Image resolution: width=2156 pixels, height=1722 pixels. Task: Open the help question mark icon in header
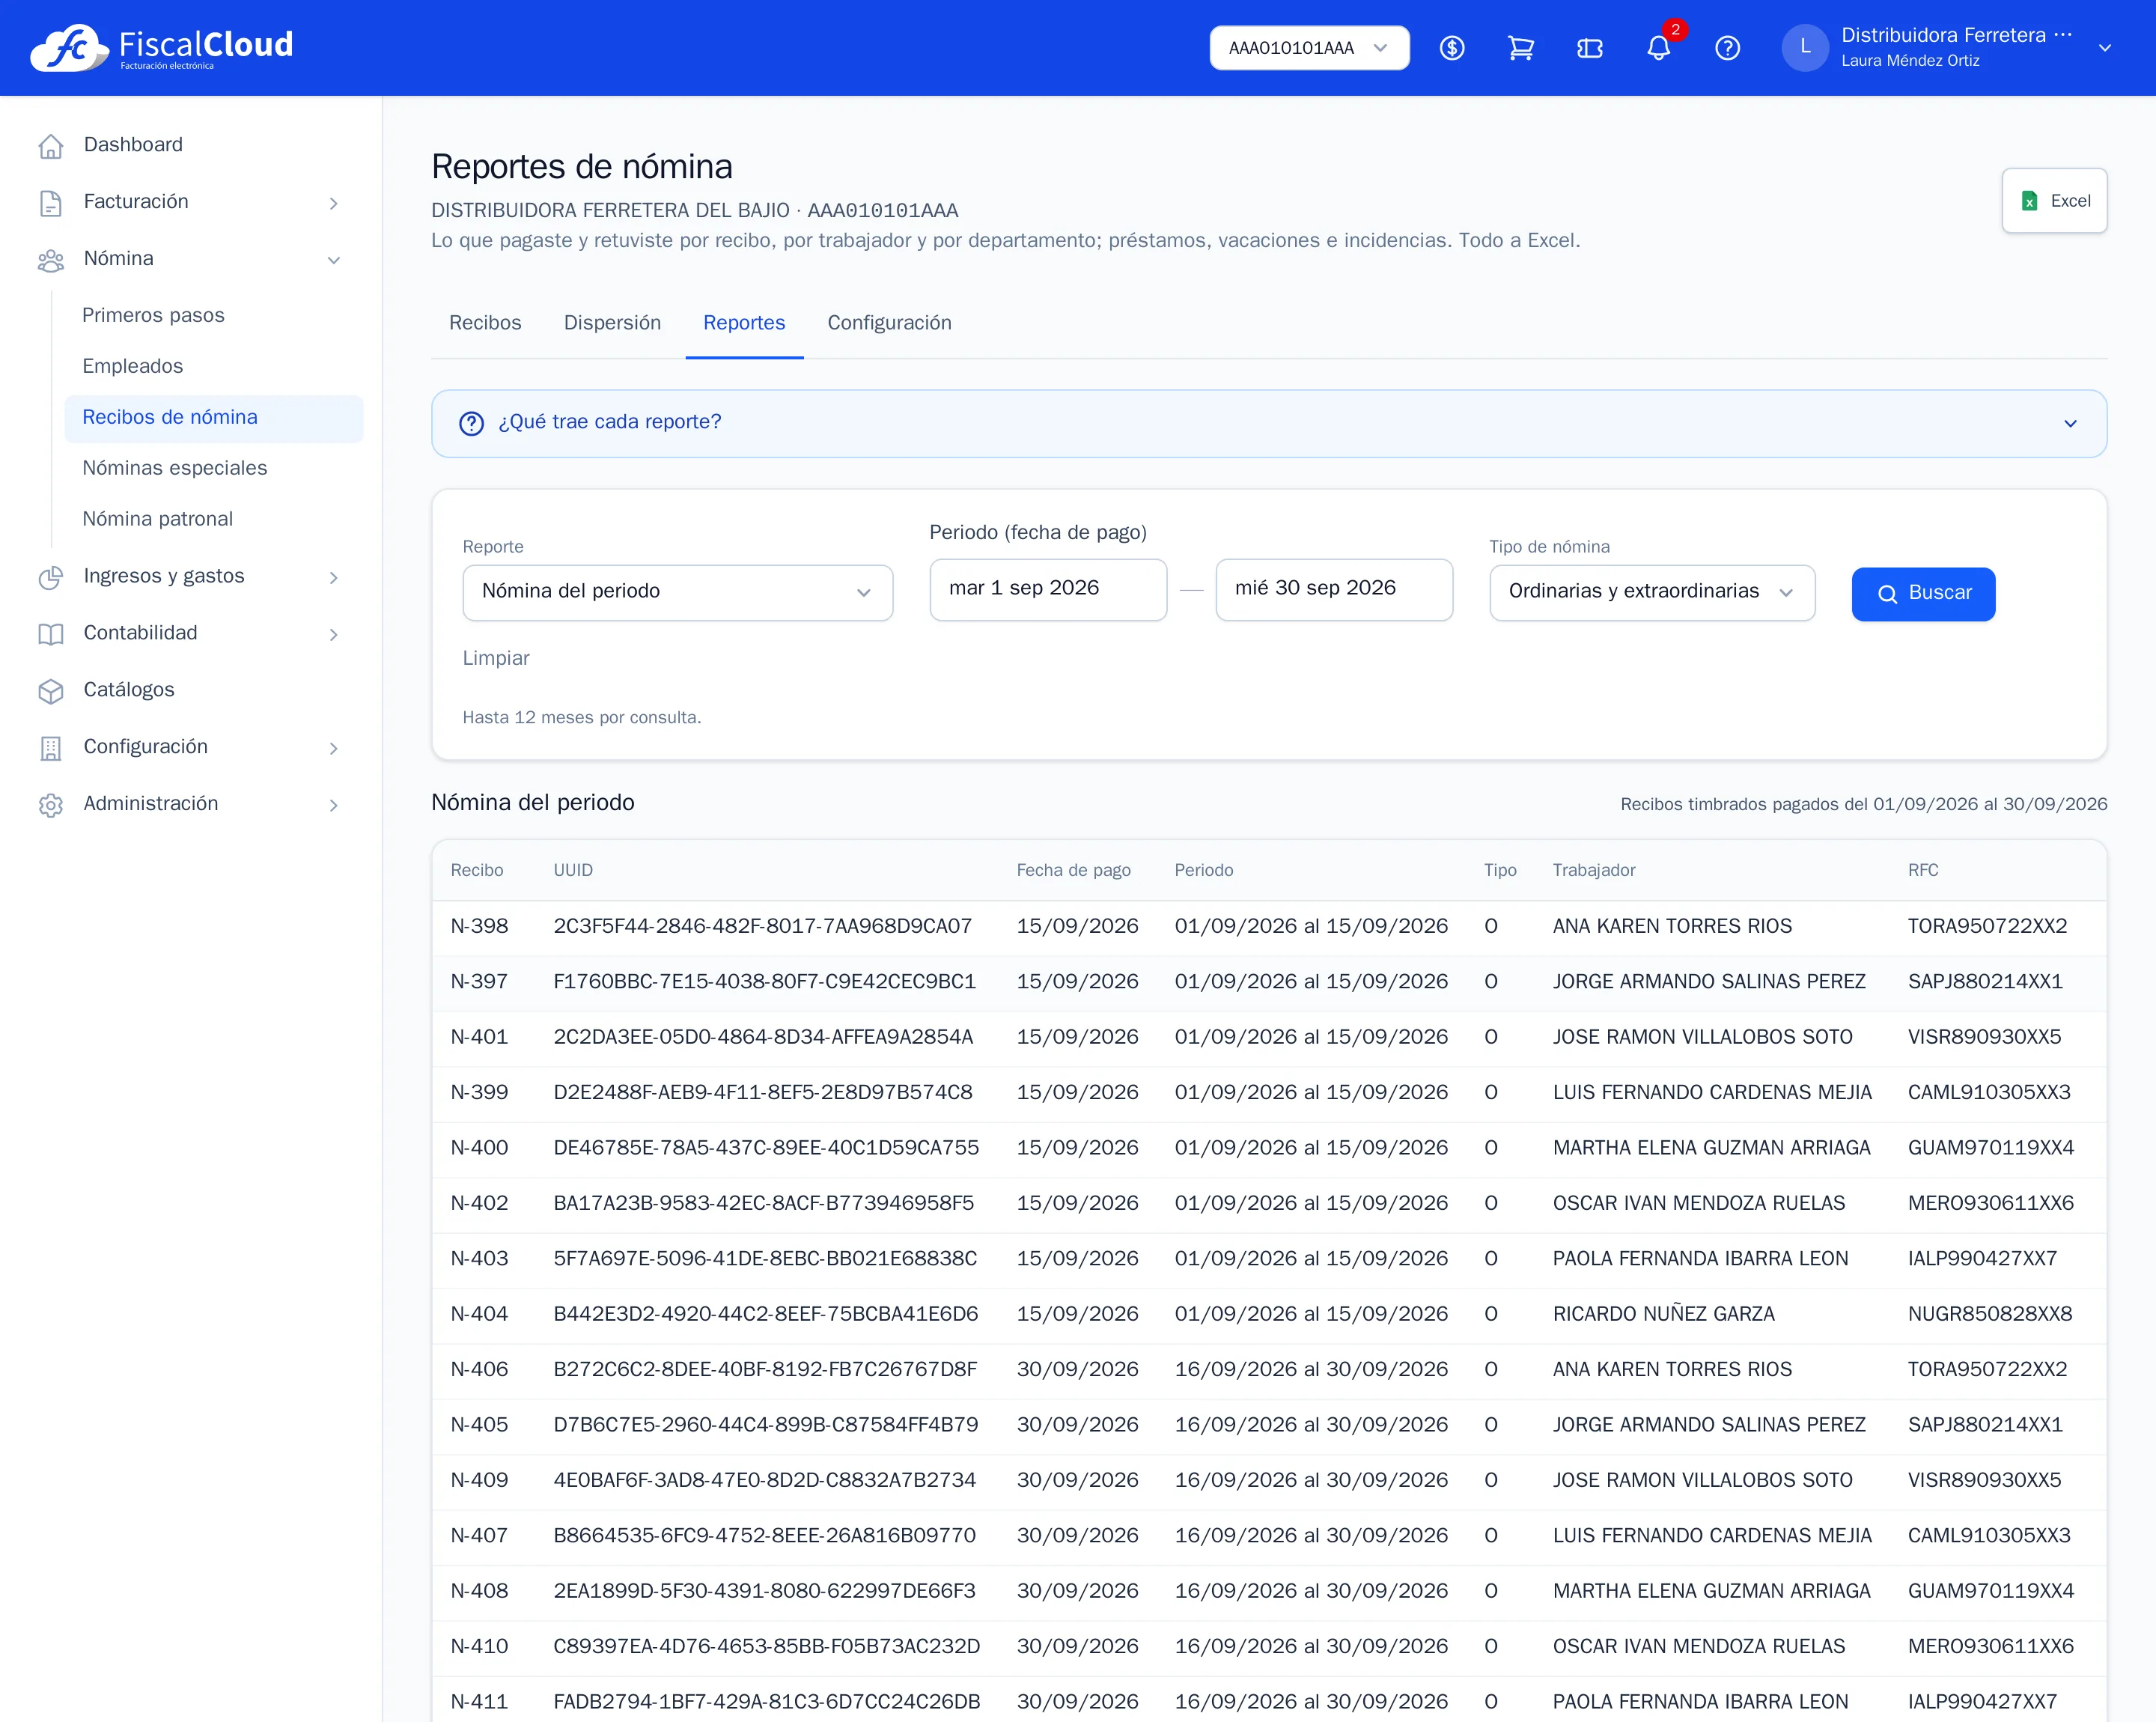click(x=1727, y=48)
